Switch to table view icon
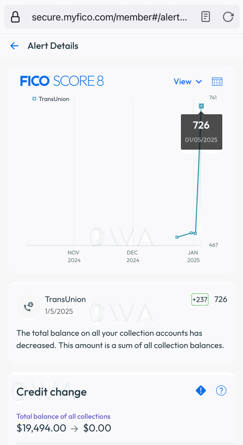243x445 pixels. click(x=217, y=82)
